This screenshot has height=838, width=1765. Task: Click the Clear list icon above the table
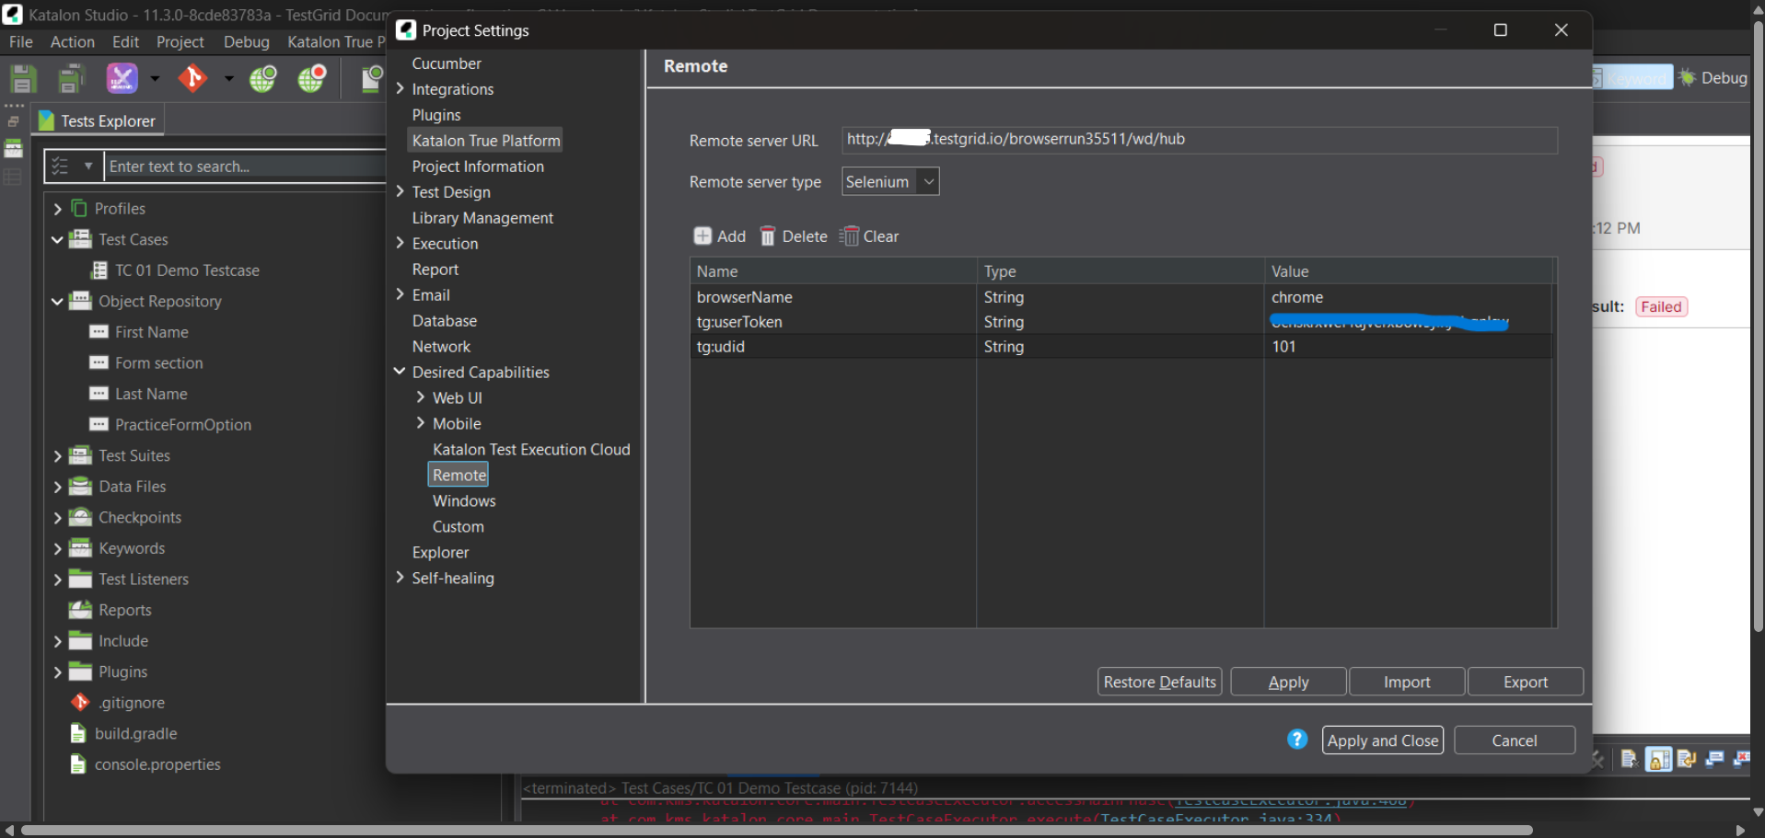[x=849, y=236]
